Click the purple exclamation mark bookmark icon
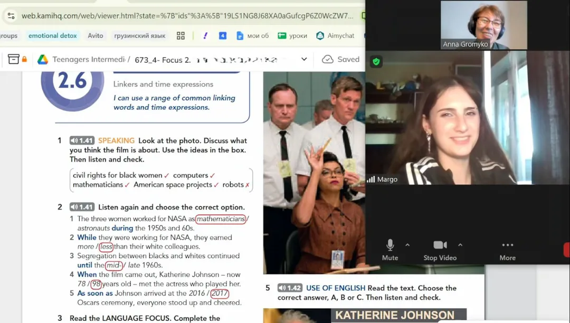This screenshot has width=570, height=323. (205, 35)
